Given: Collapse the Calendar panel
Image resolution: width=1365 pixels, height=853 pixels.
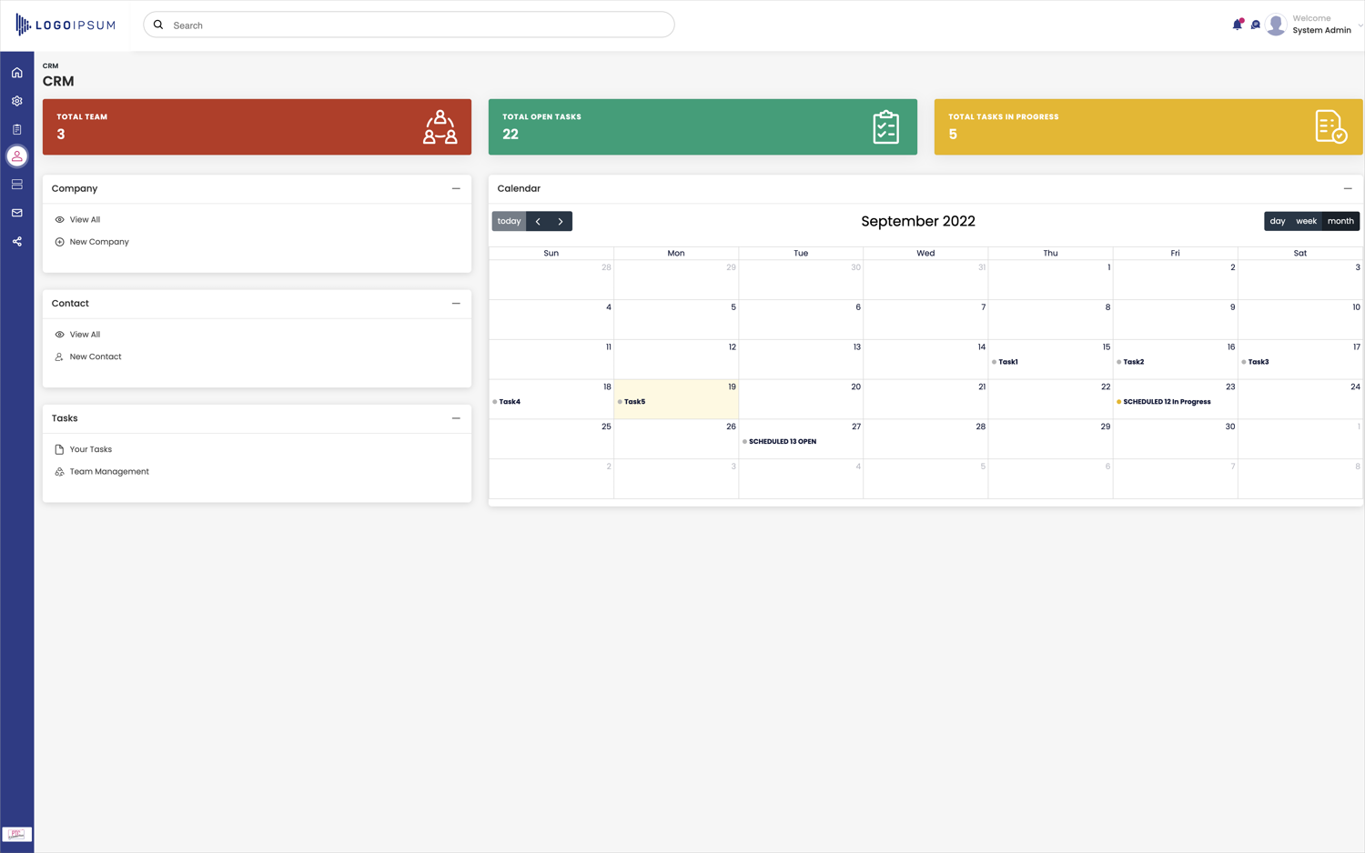Looking at the screenshot, I should [x=1348, y=188].
